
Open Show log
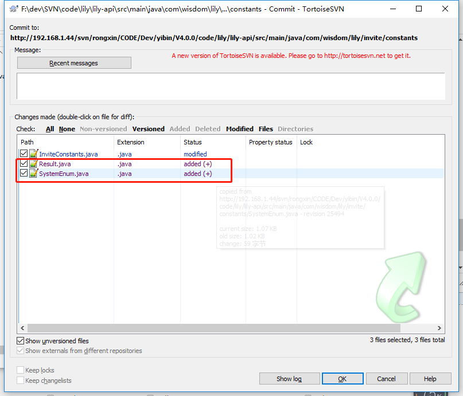point(289,379)
